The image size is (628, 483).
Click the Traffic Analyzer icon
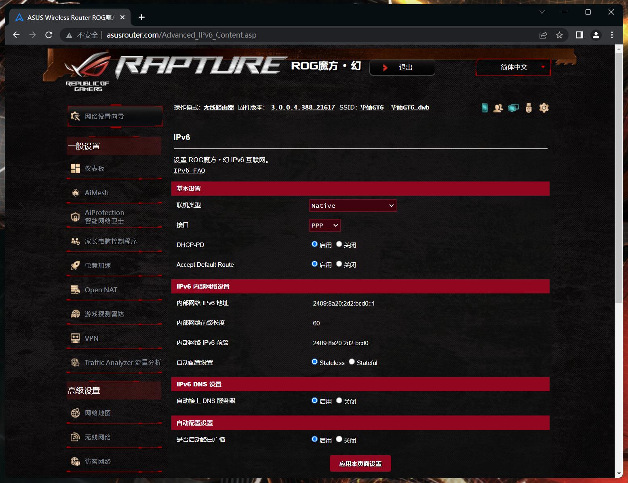[x=75, y=363]
